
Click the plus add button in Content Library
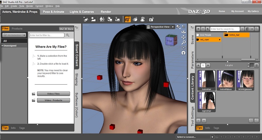pyautogui.click(x=198, y=121)
